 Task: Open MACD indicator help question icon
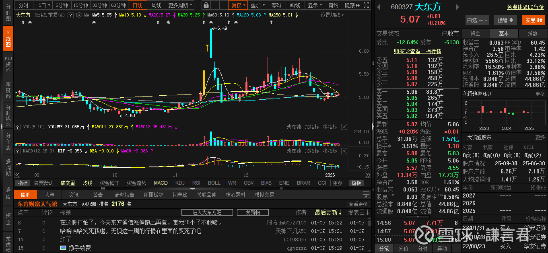point(17,151)
